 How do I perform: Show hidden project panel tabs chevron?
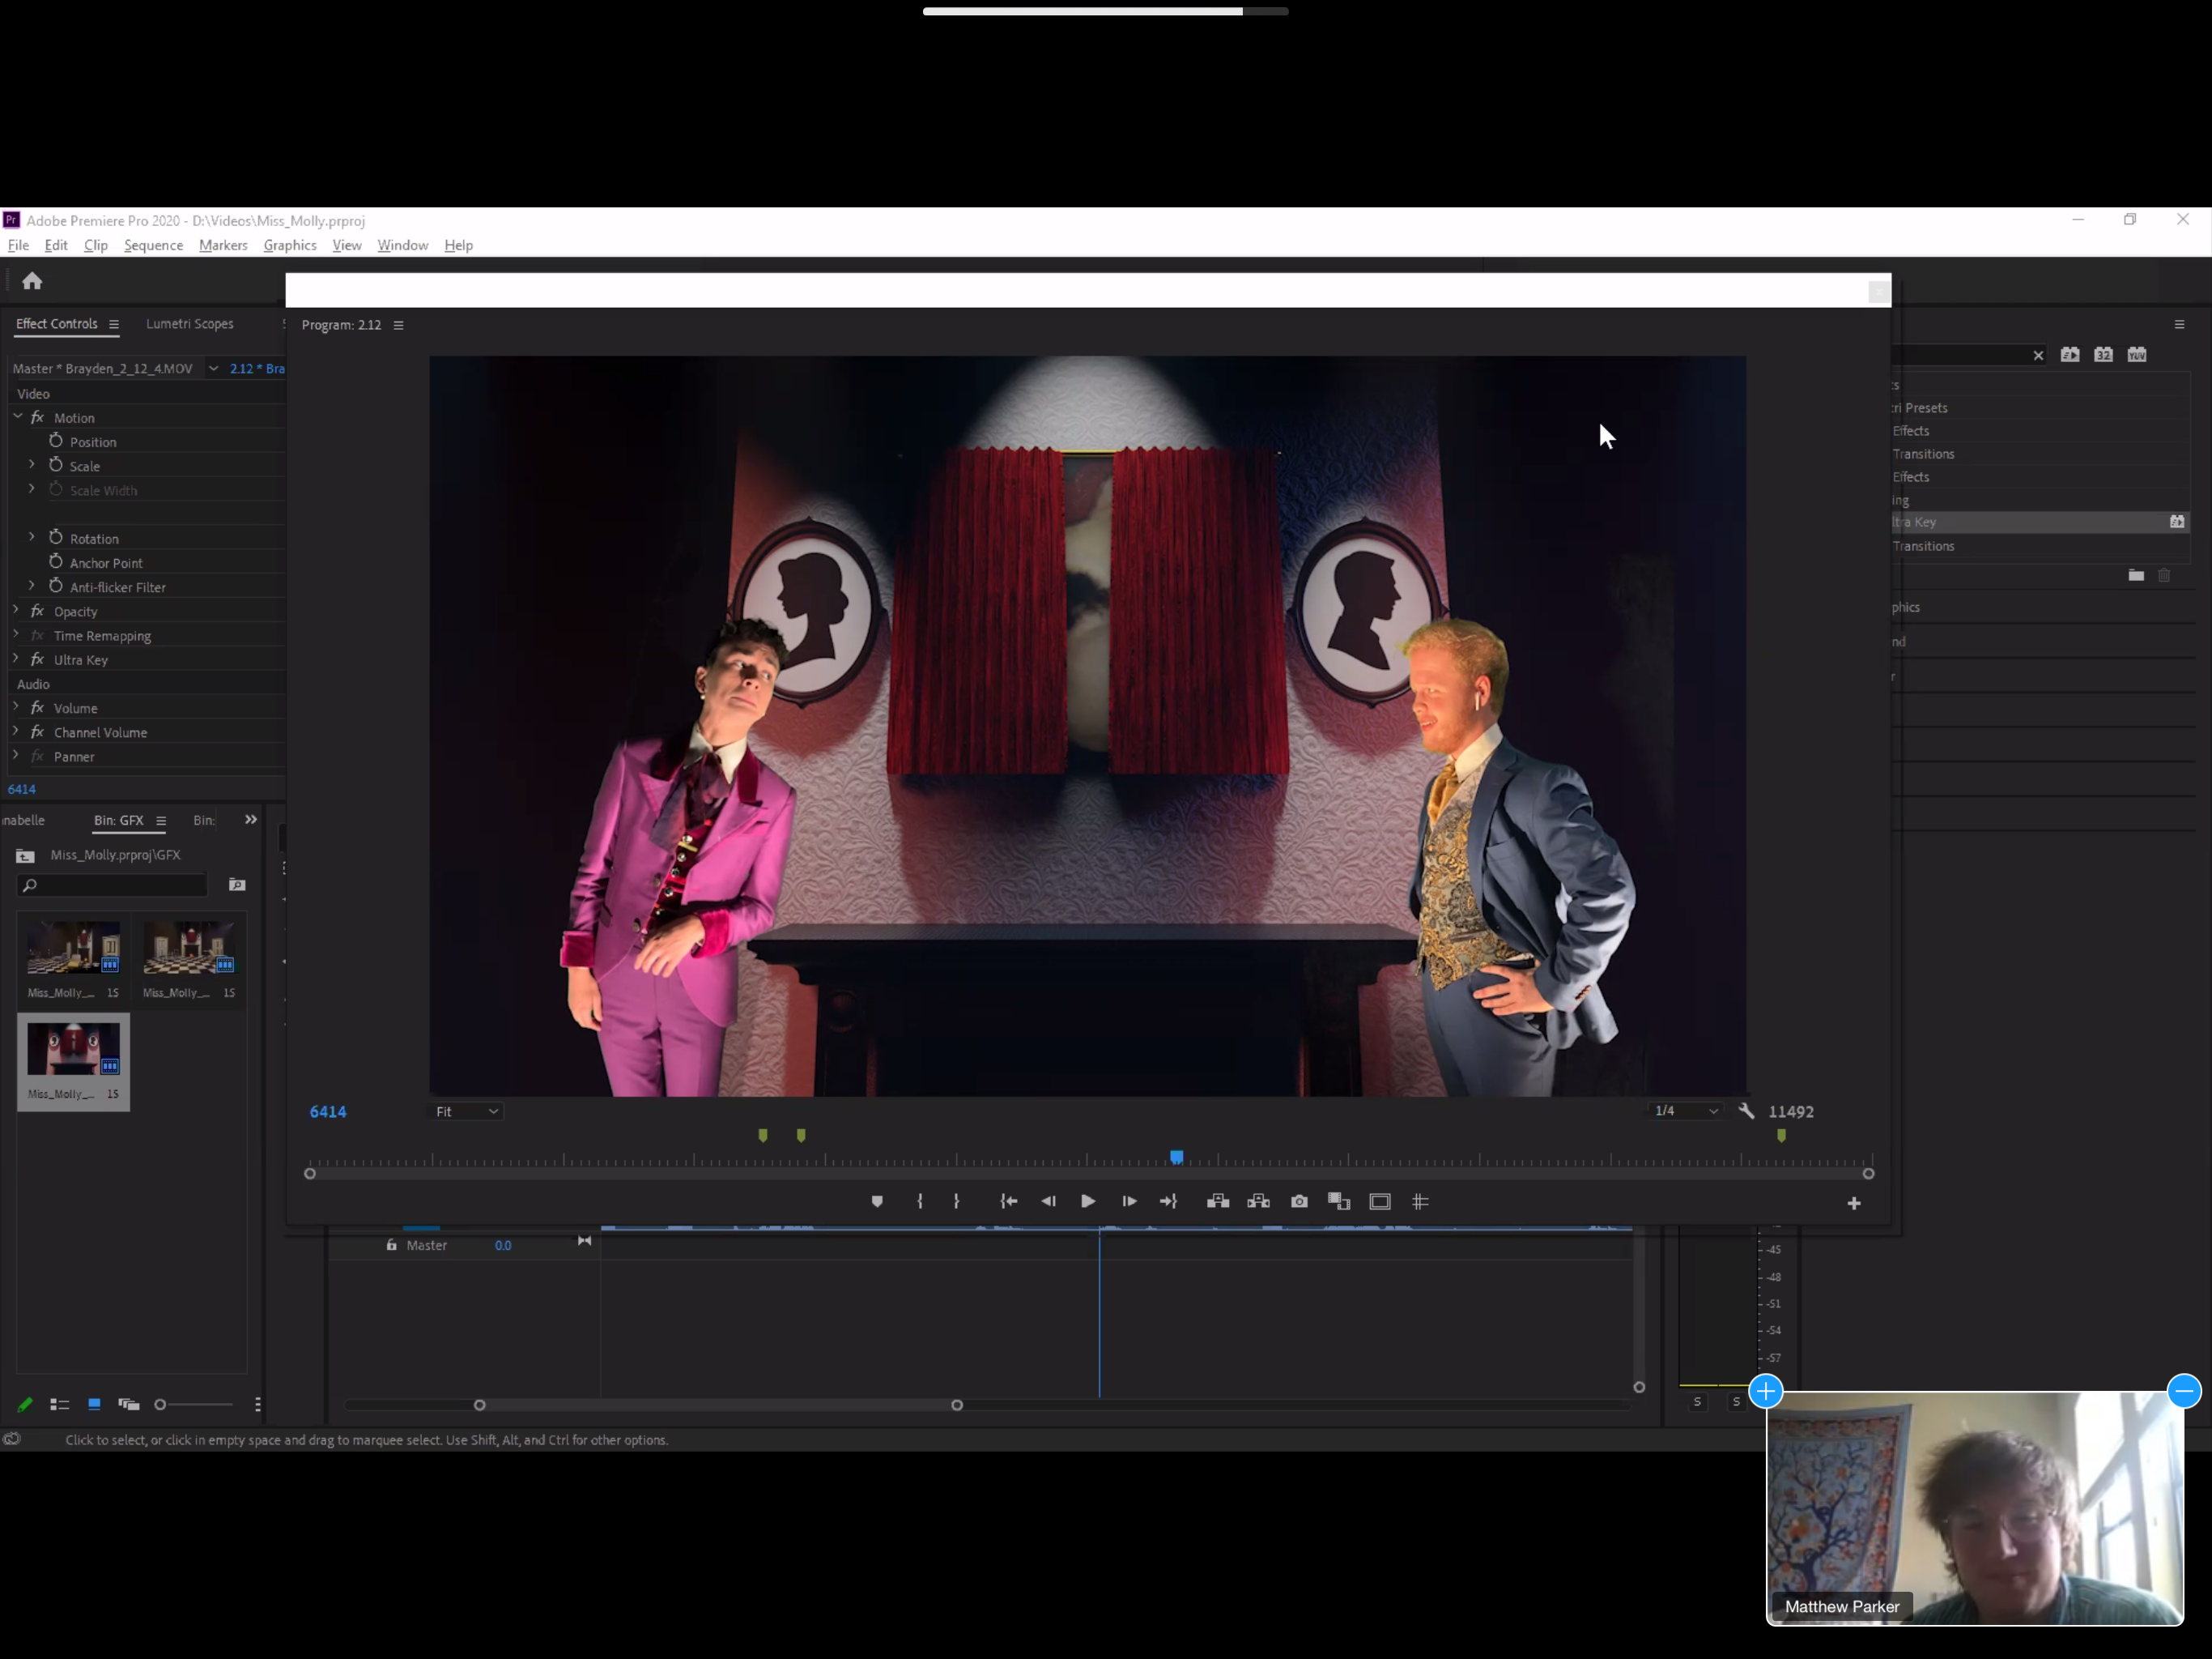pyautogui.click(x=251, y=820)
